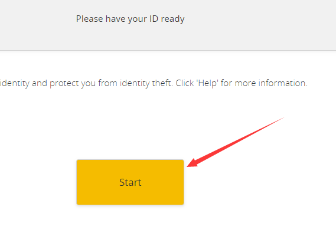
Task: Click the first word 'identity' at the sentence's start
Action: coord(15,83)
